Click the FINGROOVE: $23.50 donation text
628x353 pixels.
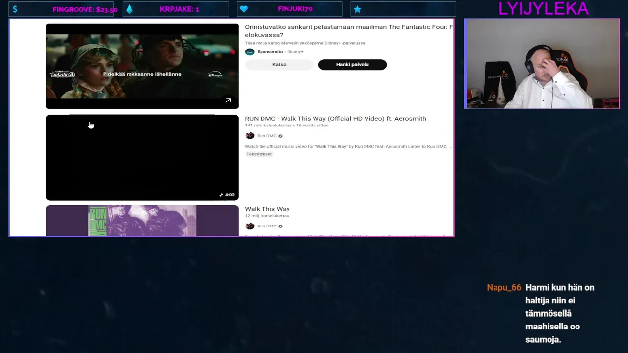[85, 9]
